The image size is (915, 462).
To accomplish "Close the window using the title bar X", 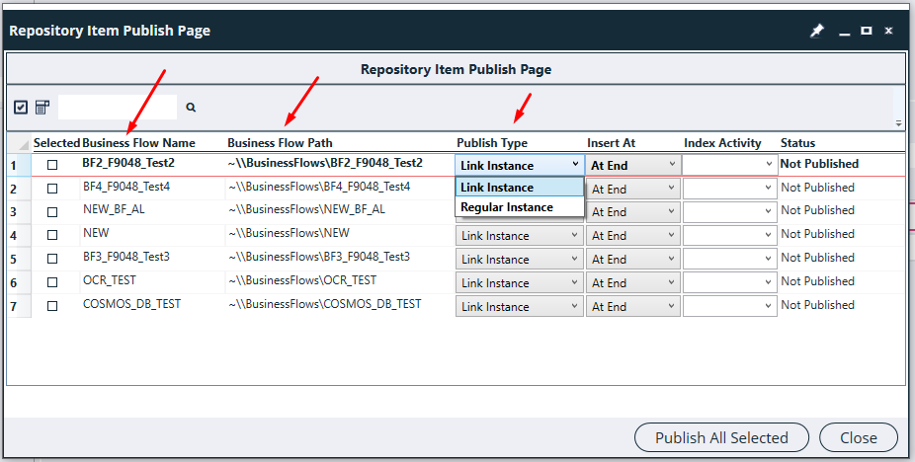I will click(x=889, y=31).
